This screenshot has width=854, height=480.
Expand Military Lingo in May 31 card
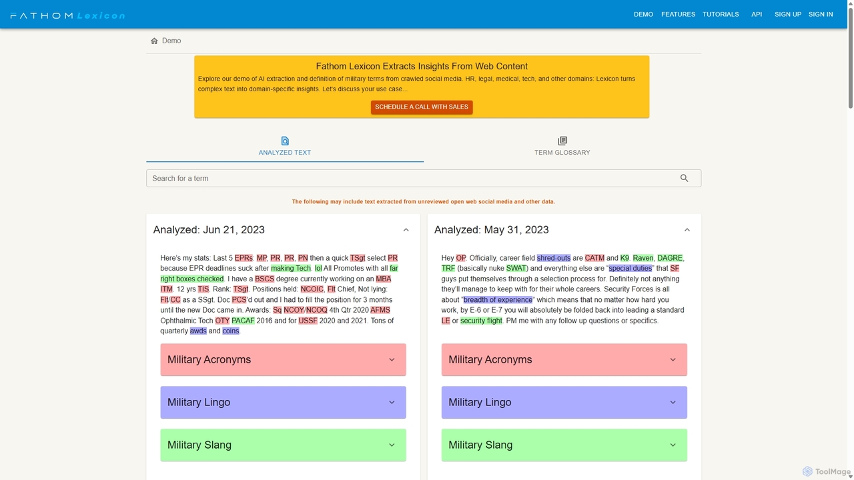[564, 402]
